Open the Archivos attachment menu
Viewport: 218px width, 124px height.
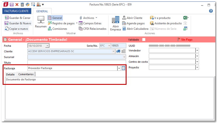click(88, 18)
